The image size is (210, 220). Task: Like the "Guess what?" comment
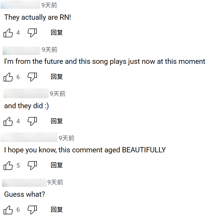[8, 210]
